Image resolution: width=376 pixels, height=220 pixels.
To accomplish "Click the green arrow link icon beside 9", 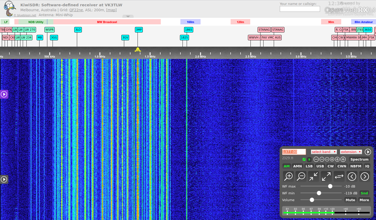I will (304, 159).
